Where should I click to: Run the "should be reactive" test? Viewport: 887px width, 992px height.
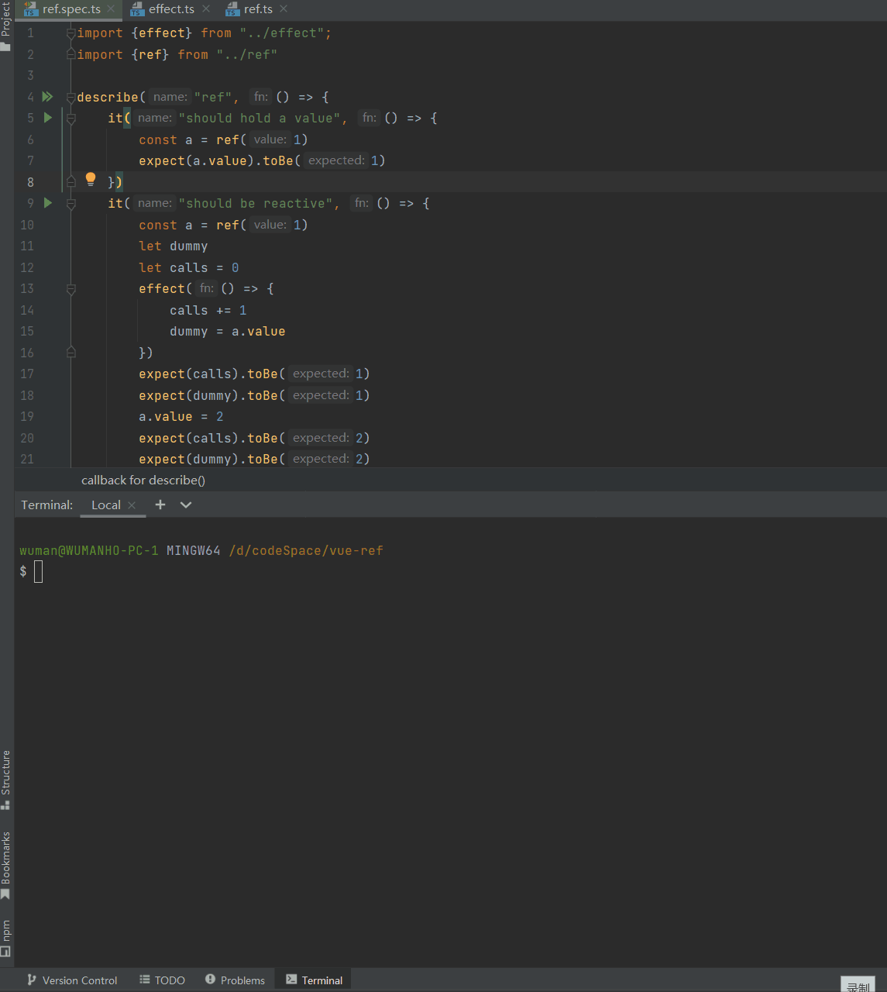coord(48,203)
